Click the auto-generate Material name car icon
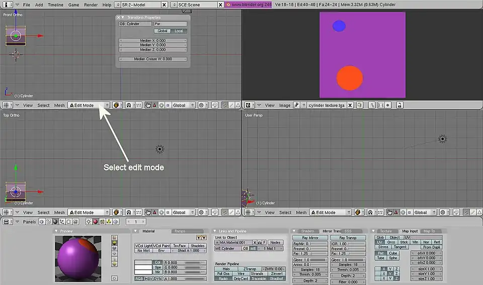This screenshot has width=483, height=285. click(x=260, y=242)
